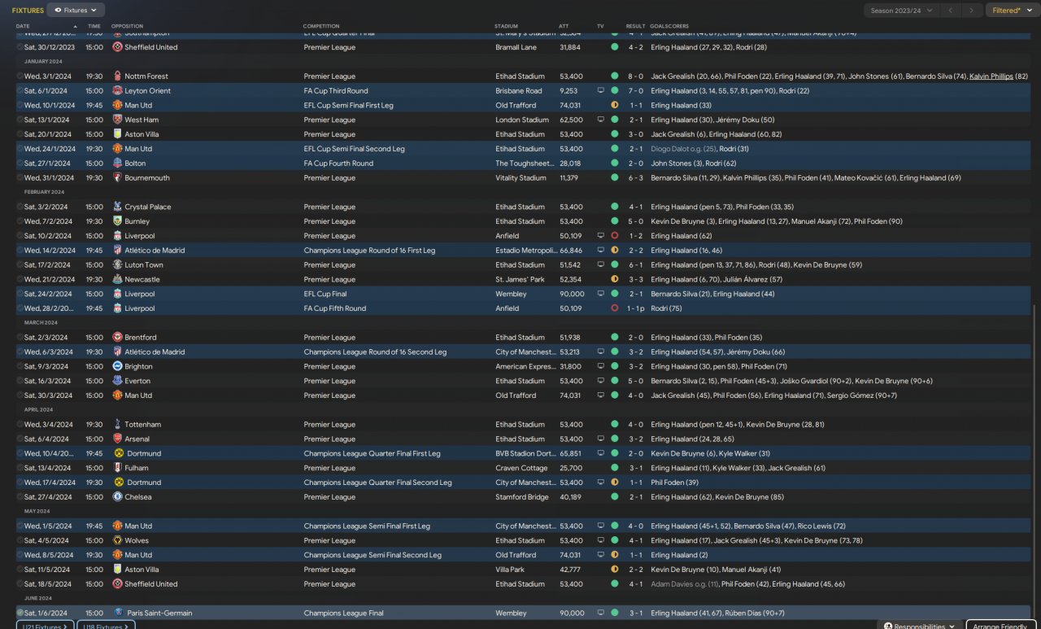Sort by the Goalscorers column header
Viewport: 1041px width, 629px height.
coord(669,26)
